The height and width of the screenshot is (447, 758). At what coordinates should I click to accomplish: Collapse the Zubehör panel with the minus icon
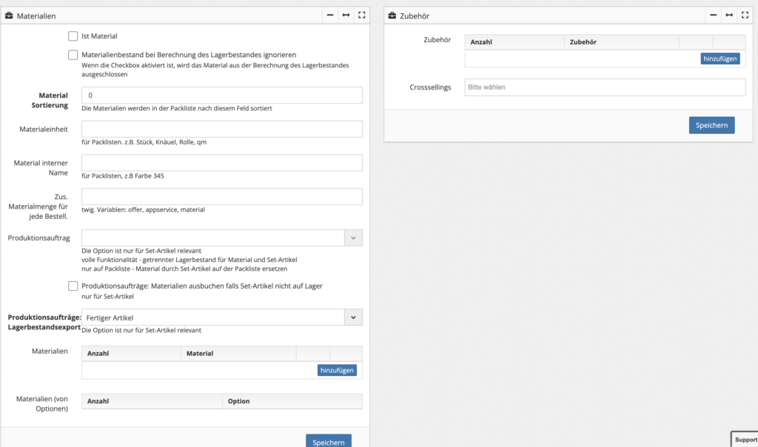click(714, 16)
